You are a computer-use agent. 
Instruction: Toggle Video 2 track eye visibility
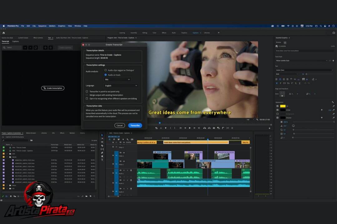pyautogui.click(x=124, y=153)
